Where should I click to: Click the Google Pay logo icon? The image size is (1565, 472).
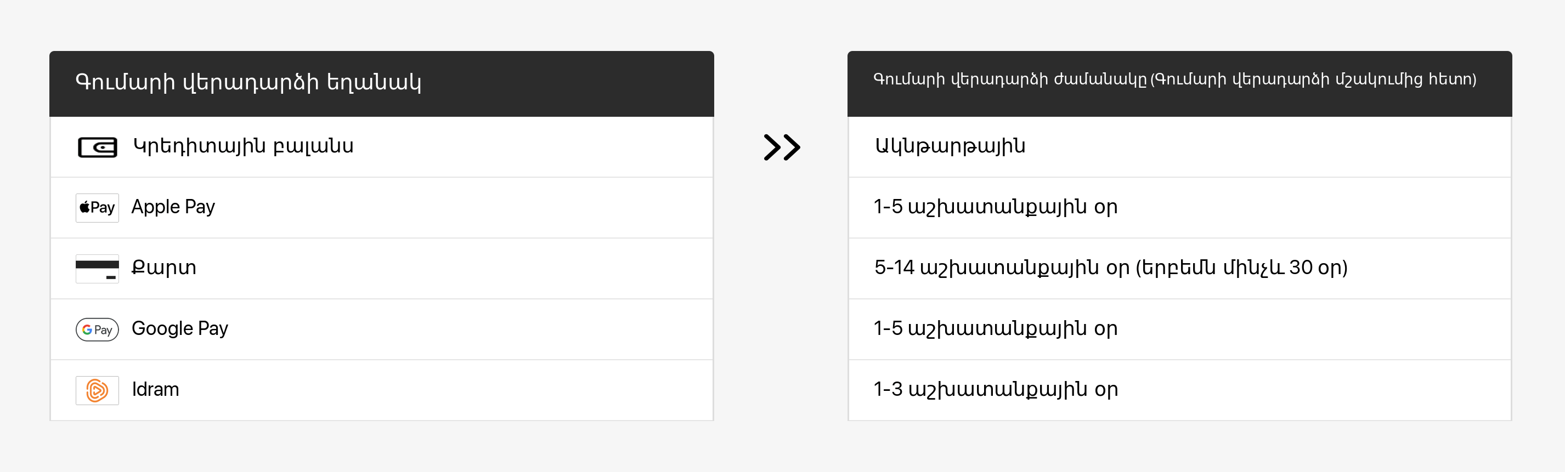[97, 329]
